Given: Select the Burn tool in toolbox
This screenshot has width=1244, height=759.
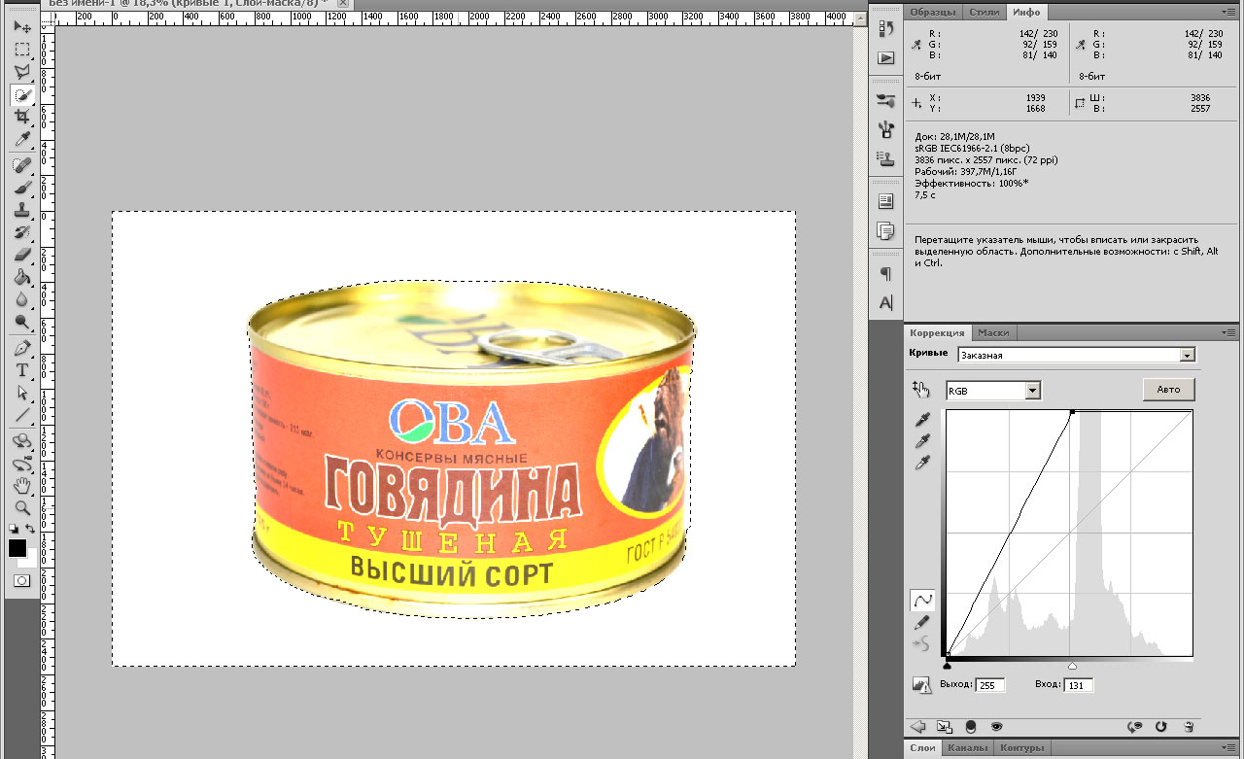Looking at the screenshot, I should pos(21,323).
